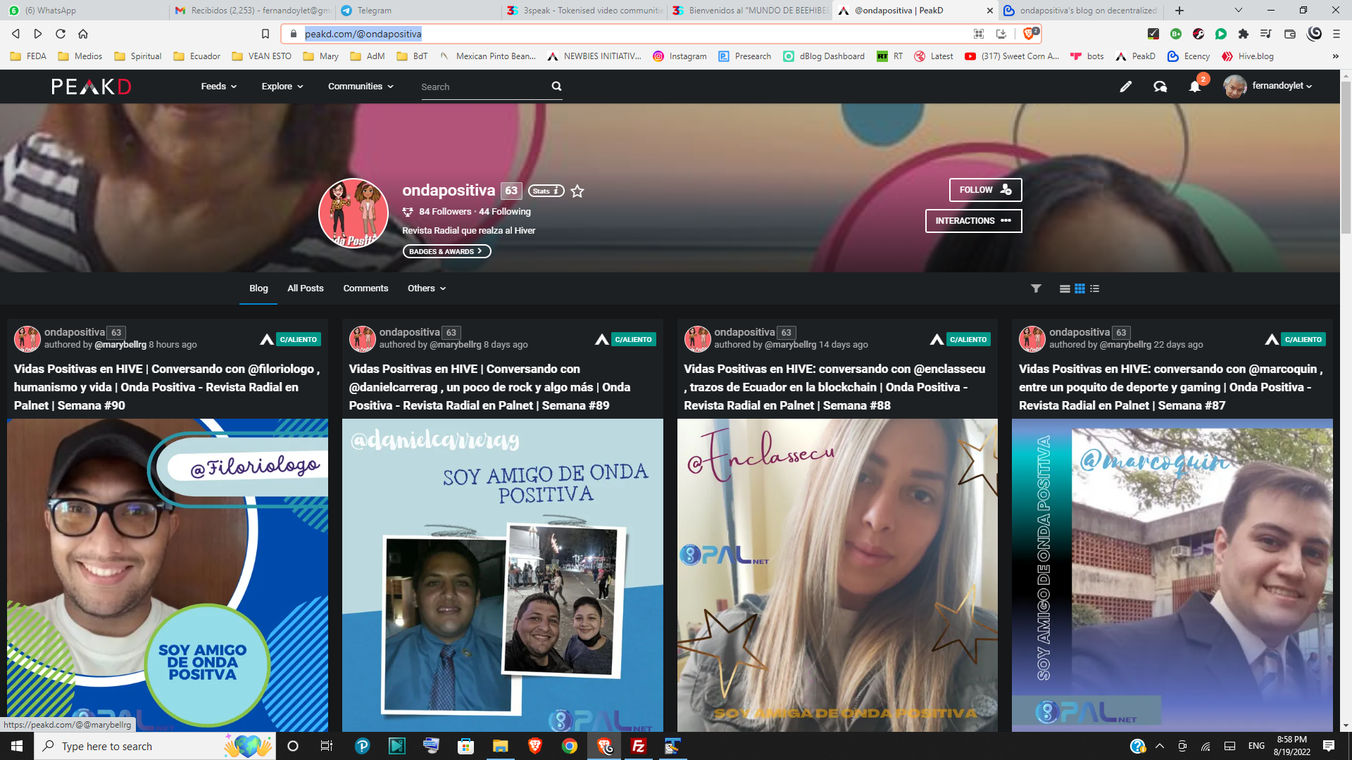This screenshot has height=760, width=1352.
Task: Go back in browser history
Action: [15, 34]
